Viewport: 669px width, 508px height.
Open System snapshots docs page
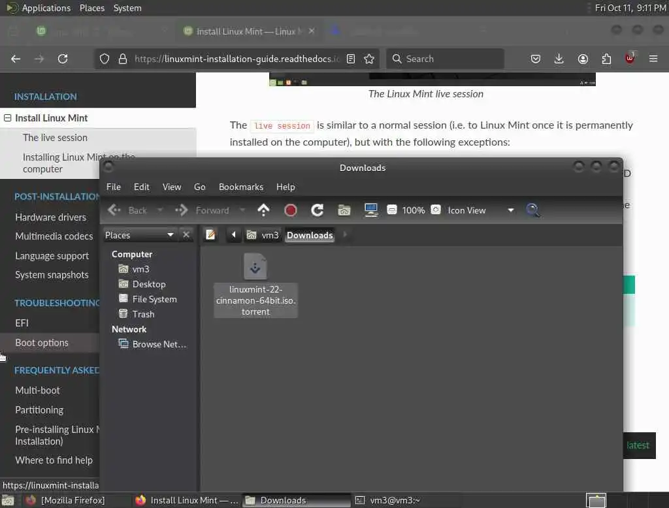pos(52,275)
